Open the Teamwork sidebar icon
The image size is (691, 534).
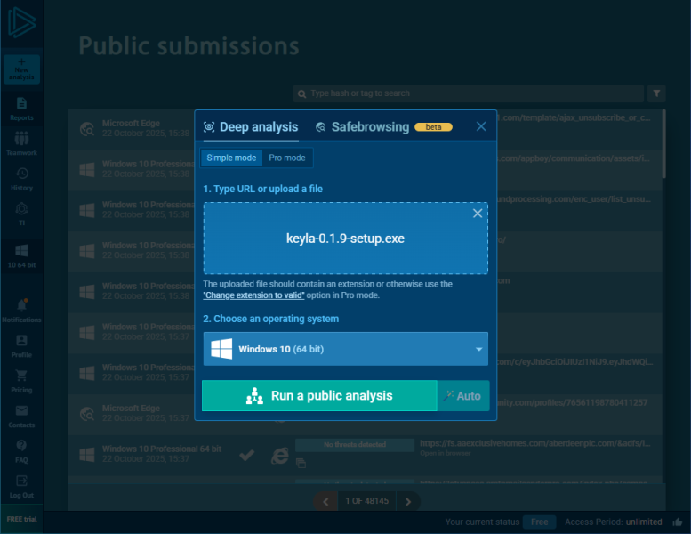coord(21,142)
